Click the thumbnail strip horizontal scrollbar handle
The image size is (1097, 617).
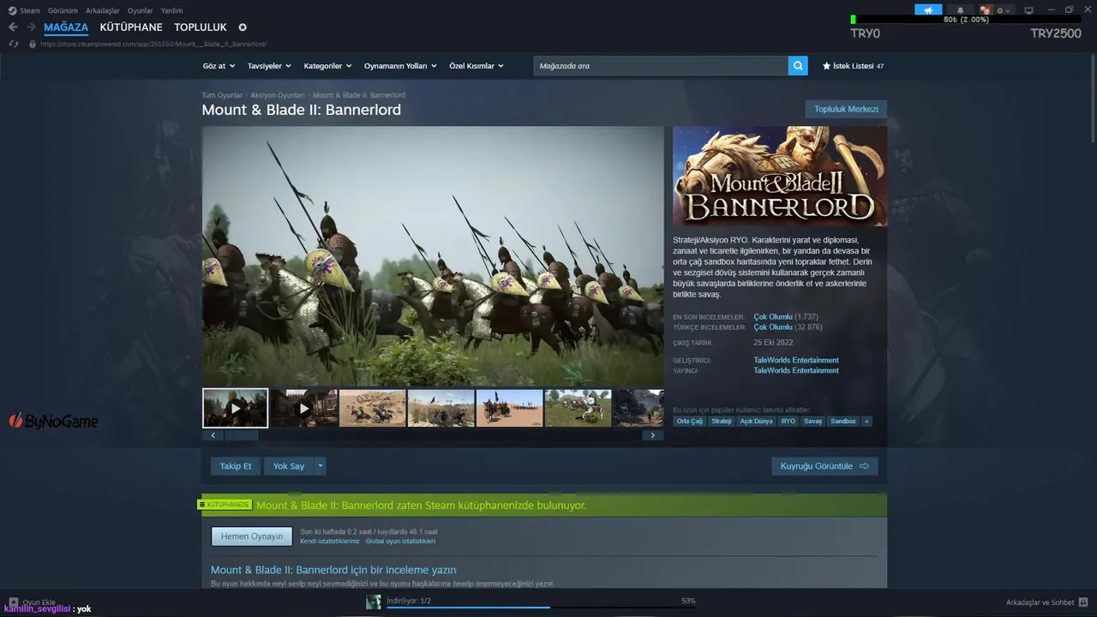[x=241, y=435]
